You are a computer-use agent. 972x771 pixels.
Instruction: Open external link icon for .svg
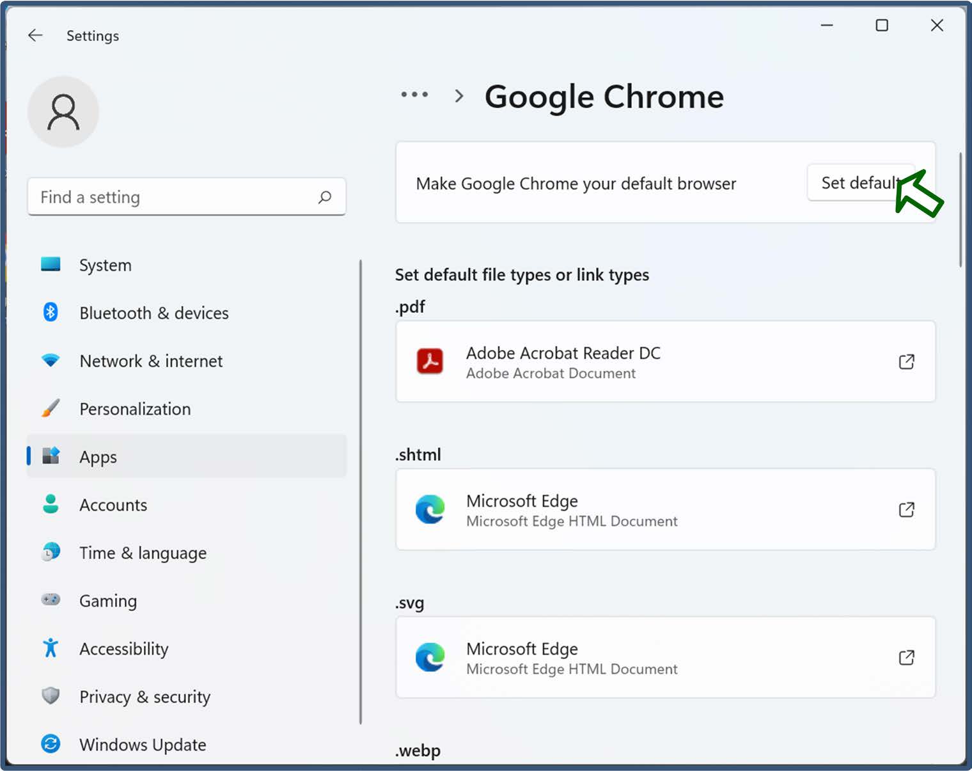pyautogui.click(x=907, y=658)
